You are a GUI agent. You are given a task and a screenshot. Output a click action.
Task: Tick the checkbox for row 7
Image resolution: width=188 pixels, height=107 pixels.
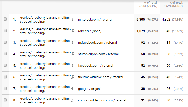click(x=5, y=89)
